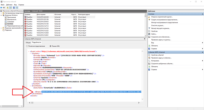Sort by Категория задачи column header
The image size is (204, 110).
[x=86, y=14]
